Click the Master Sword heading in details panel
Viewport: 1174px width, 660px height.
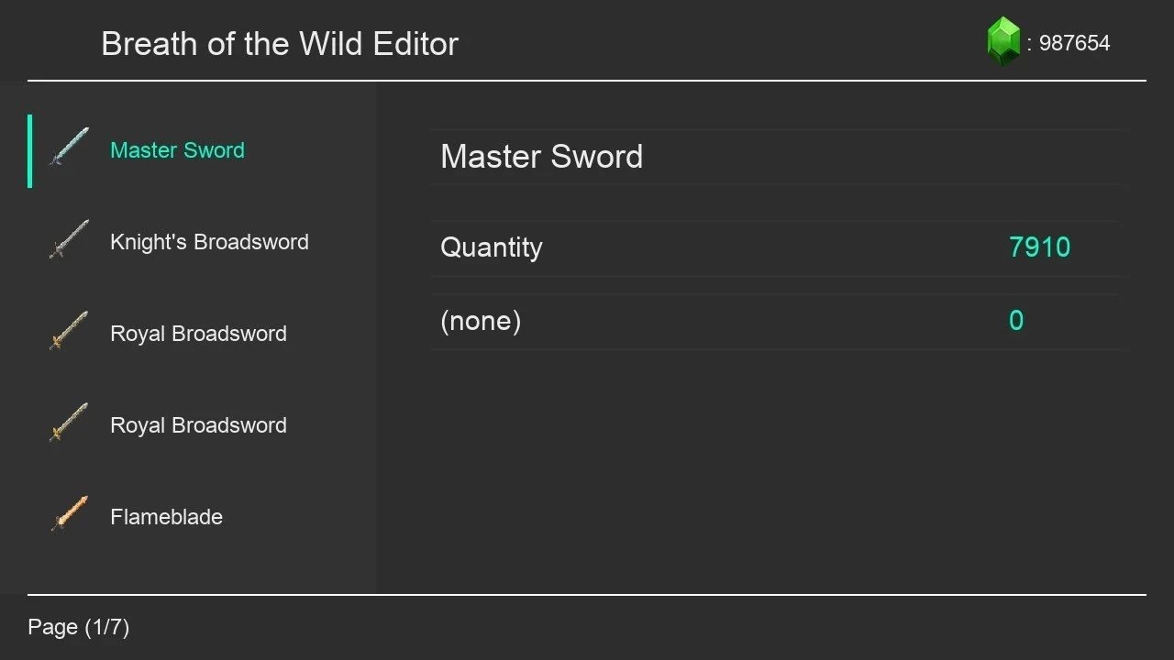[x=541, y=157]
